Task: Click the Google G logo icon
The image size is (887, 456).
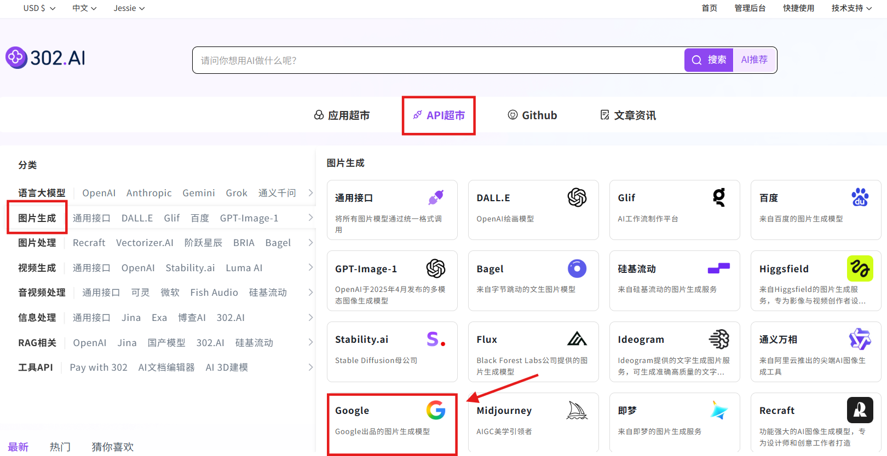Action: pyautogui.click(x=436, y=410)
